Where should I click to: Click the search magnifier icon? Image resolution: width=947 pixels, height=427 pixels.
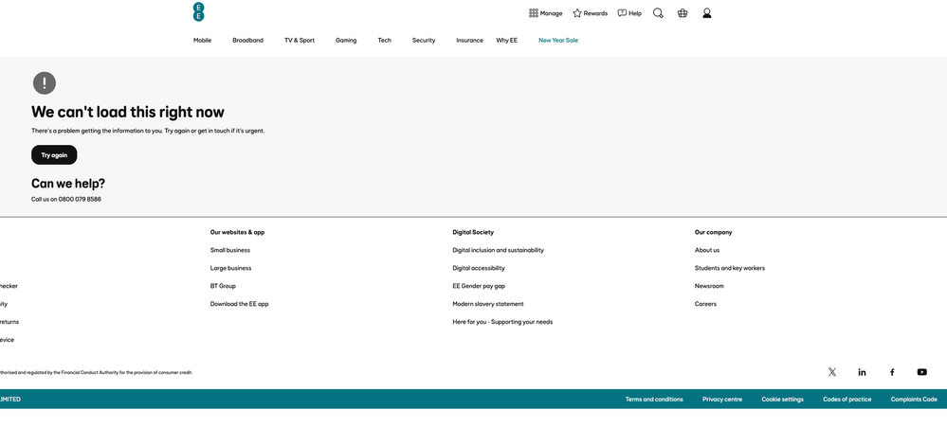coord(658,13)
